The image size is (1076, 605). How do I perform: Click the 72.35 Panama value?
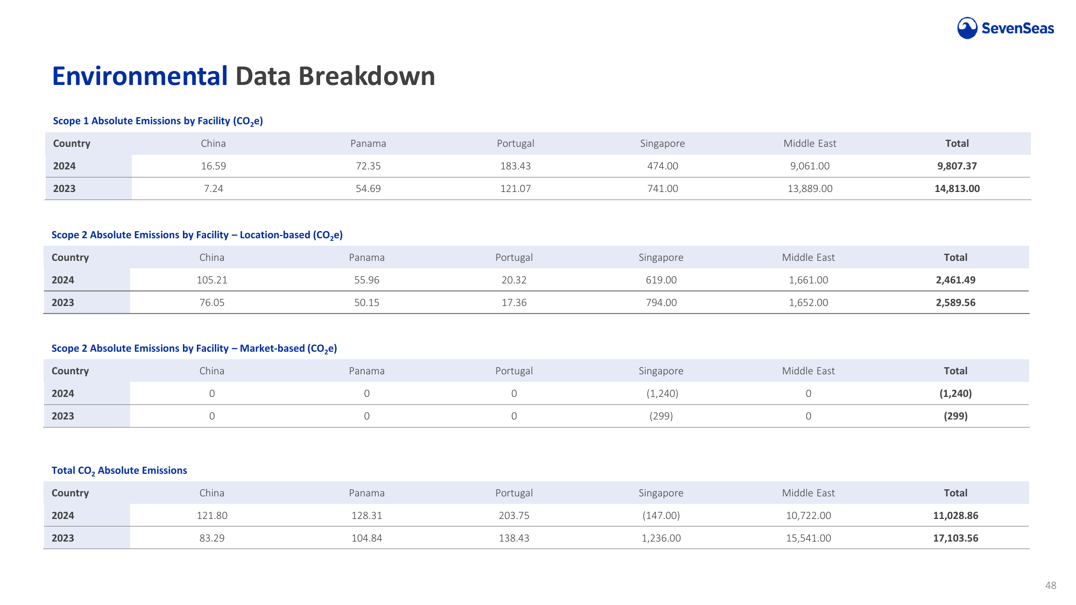pos(368,166)
